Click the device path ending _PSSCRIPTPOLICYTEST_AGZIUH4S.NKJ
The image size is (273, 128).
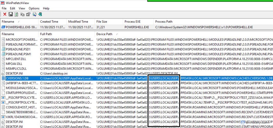click(x=184, y=102)
